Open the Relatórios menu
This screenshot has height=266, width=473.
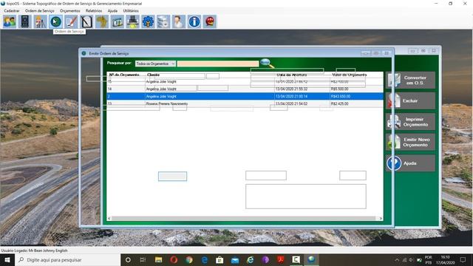pyautogui.click(x=94, y=10)
